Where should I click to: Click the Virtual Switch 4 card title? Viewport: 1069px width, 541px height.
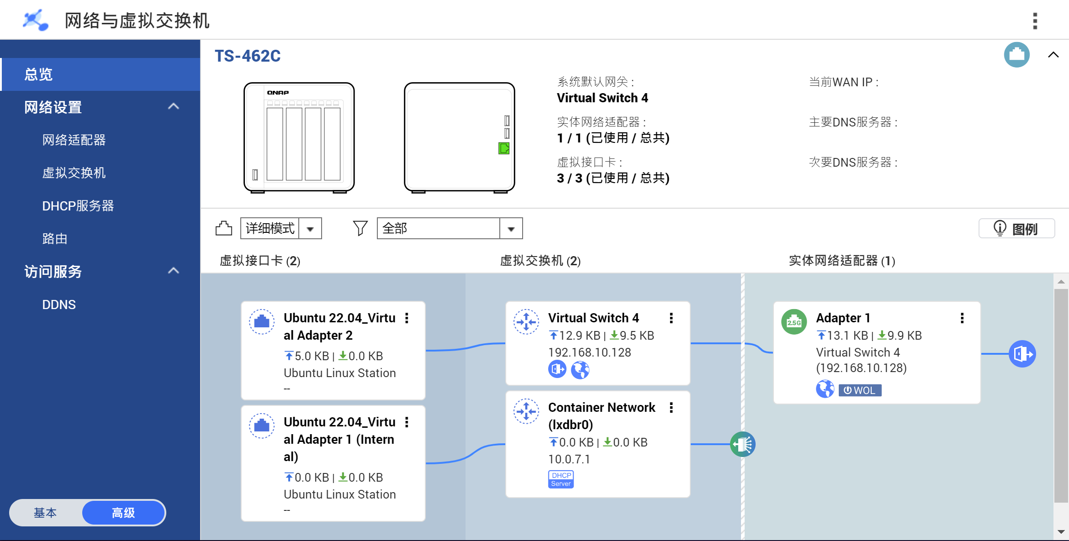pyautogui.click(x=593, y=318)
